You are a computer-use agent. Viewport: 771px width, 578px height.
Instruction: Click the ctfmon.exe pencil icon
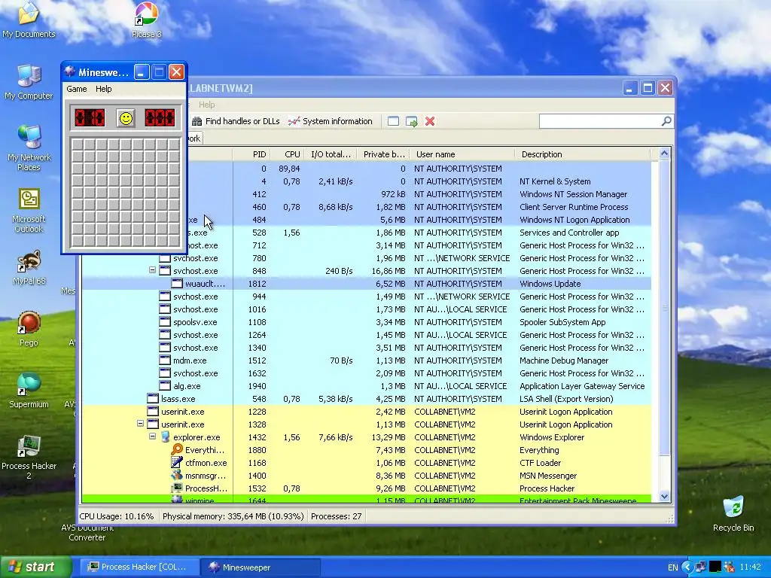click(177, 463)
